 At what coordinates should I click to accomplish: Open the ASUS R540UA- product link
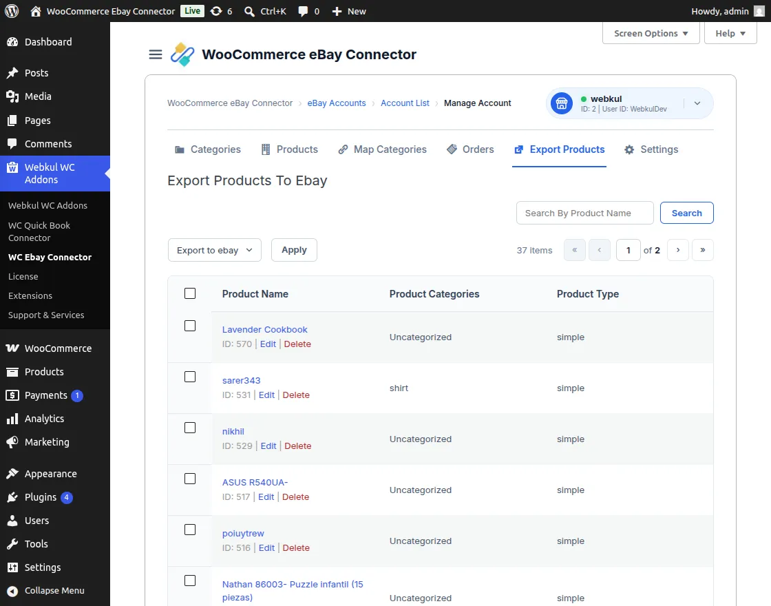pyautogui.click(x=255, y=483)
